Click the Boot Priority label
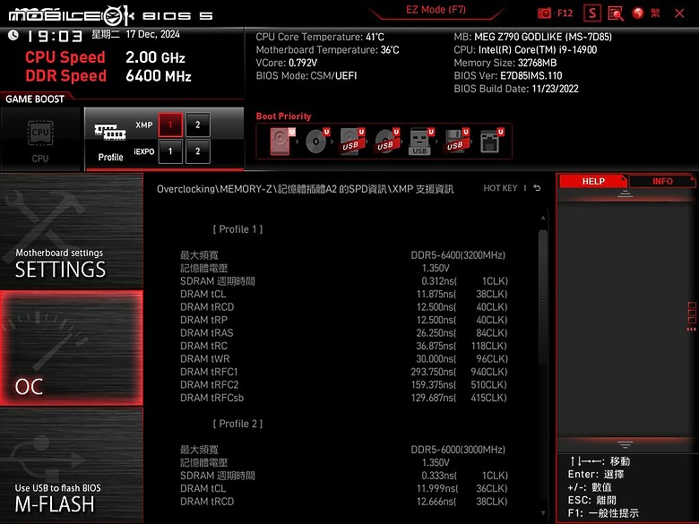Screen dimensions: 699x524 pos(283,116)
